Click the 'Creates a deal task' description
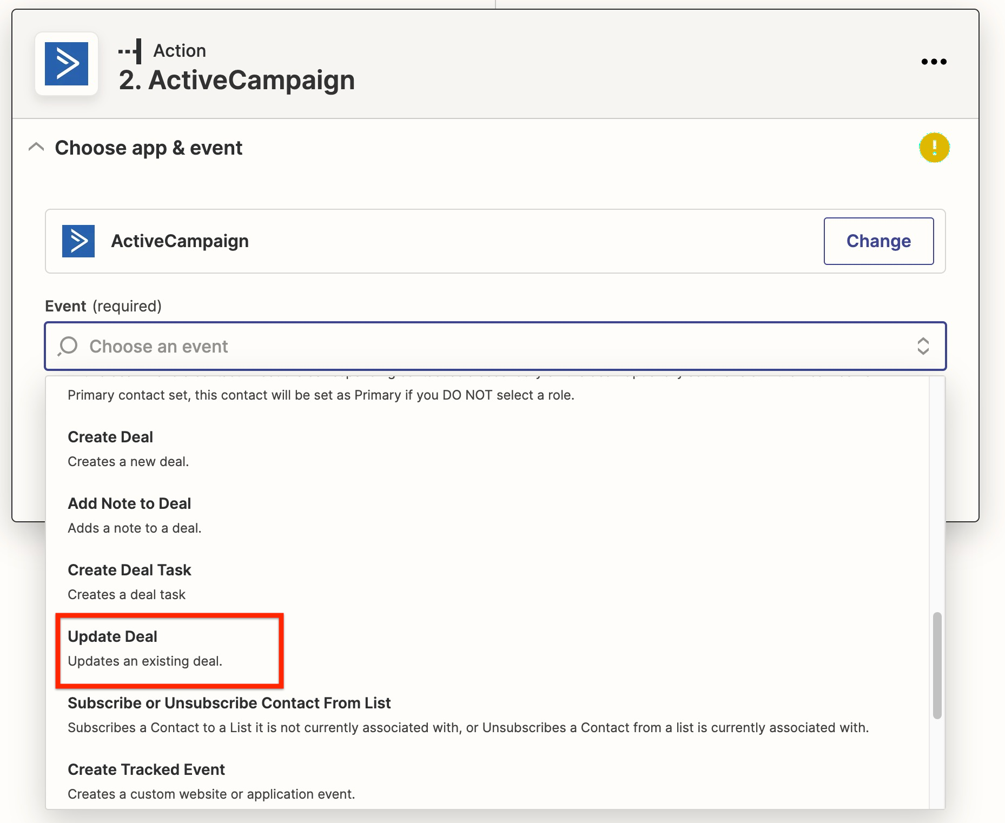The image size is (1005, 823). point(127,595)
